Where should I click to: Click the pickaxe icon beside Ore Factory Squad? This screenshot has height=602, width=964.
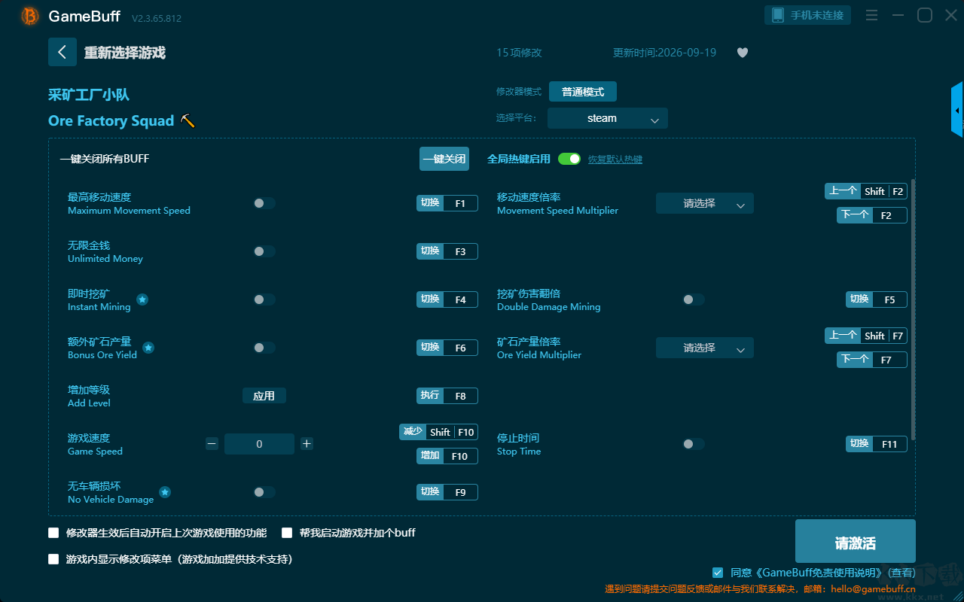pos(188,120)
